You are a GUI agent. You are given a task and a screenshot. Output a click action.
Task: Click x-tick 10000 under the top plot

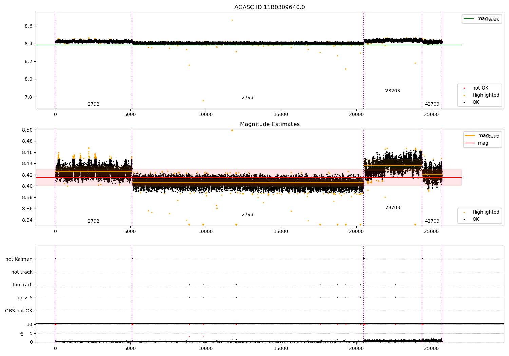[x=206, y=115]
